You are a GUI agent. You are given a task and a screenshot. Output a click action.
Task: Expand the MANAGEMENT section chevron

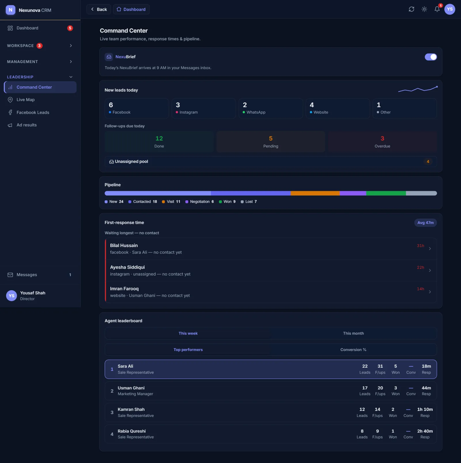tap(71, 62)
